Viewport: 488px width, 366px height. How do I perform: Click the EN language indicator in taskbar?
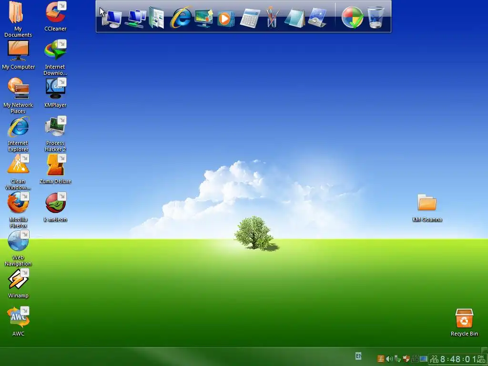[358, 356]
